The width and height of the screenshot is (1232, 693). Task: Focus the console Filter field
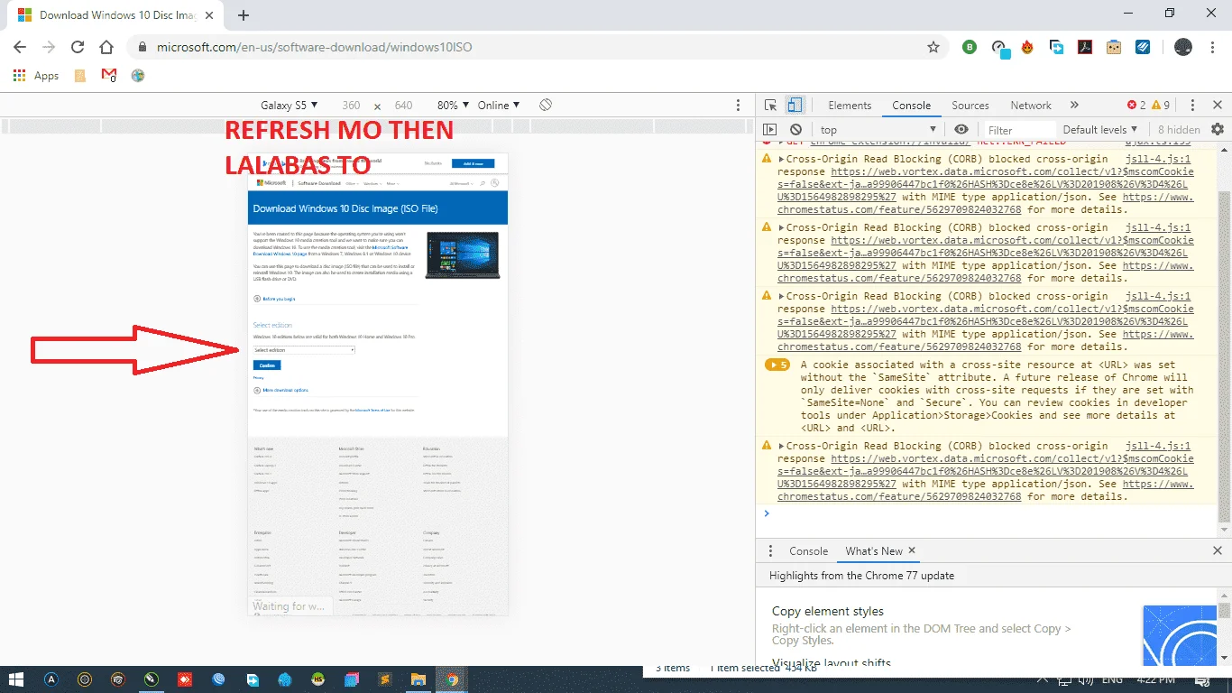coord(1019,130)
